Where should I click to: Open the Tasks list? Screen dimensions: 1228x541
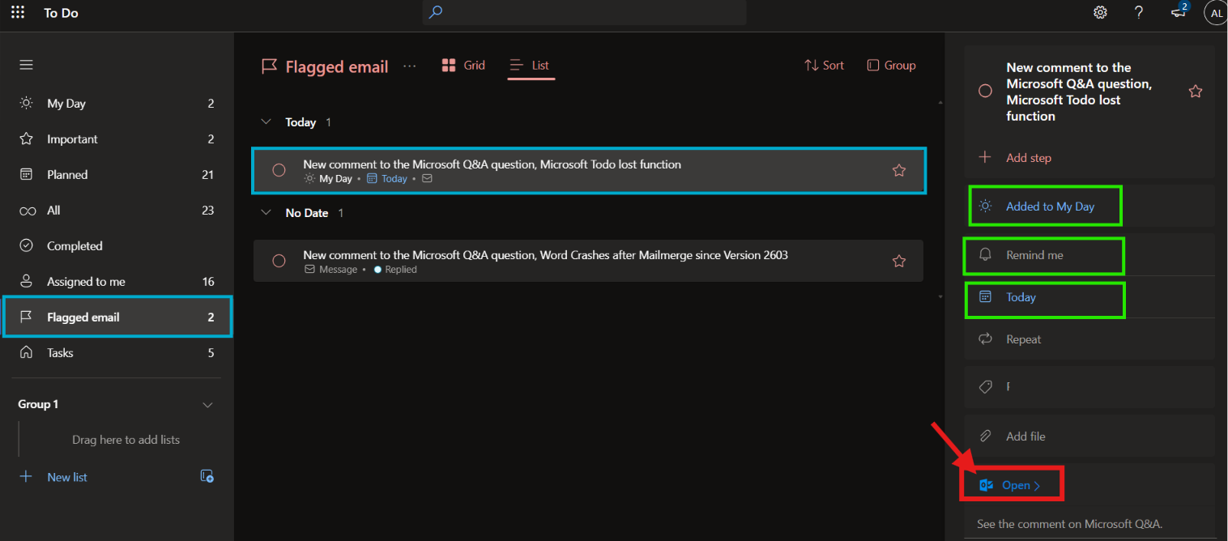(117, 353)
